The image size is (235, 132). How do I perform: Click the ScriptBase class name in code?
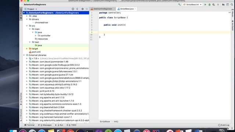tap(120, 18)
